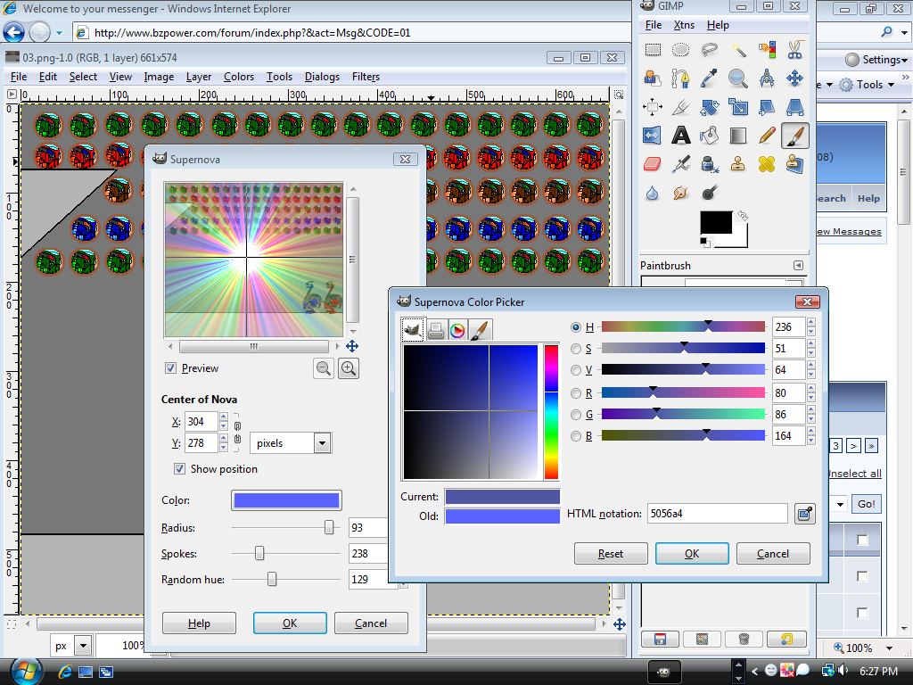Select the R radio button in color picker
Viewport: 913px width, 685px height.
pyautogui.click(x=575, y=392)
